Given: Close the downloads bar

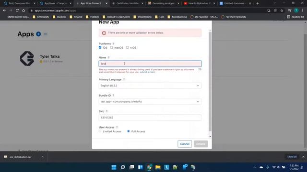Looking at the screenshot, I should click(303, 157).
